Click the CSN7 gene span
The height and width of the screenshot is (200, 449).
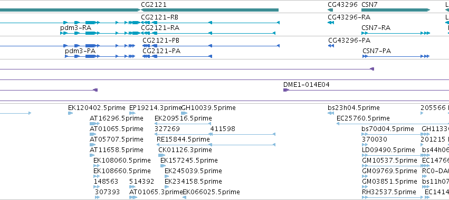(396, 10)
